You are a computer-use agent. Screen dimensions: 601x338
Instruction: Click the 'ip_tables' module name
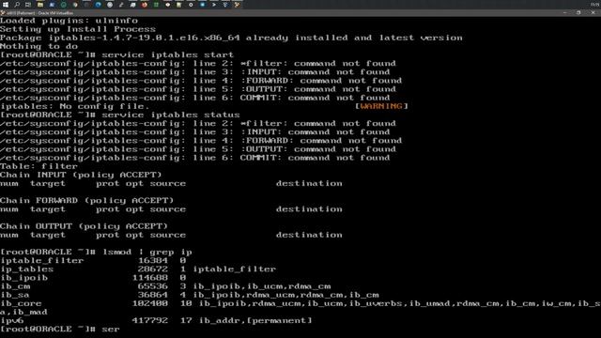coord(27,269)
